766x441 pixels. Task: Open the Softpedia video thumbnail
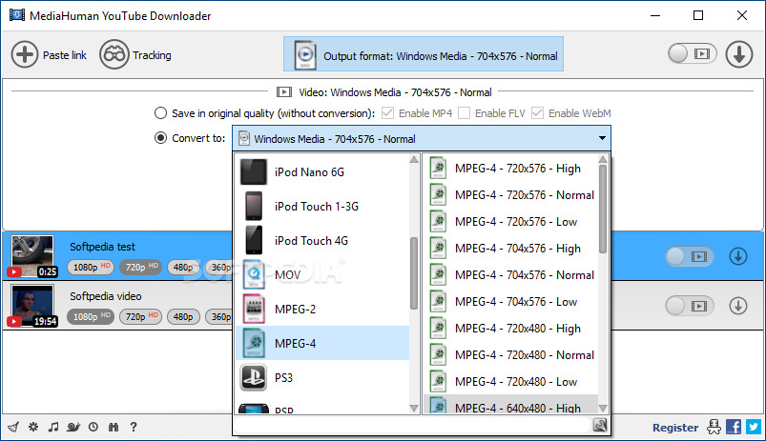(x=32, y=306)
